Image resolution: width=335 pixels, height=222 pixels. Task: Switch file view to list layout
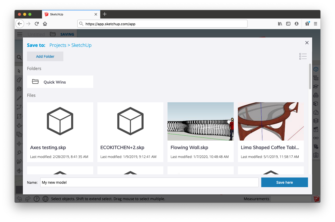coord(303,56)
